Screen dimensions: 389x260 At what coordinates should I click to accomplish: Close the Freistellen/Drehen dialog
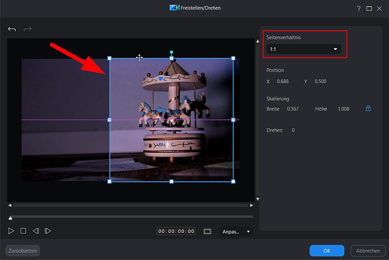point(379,9)
